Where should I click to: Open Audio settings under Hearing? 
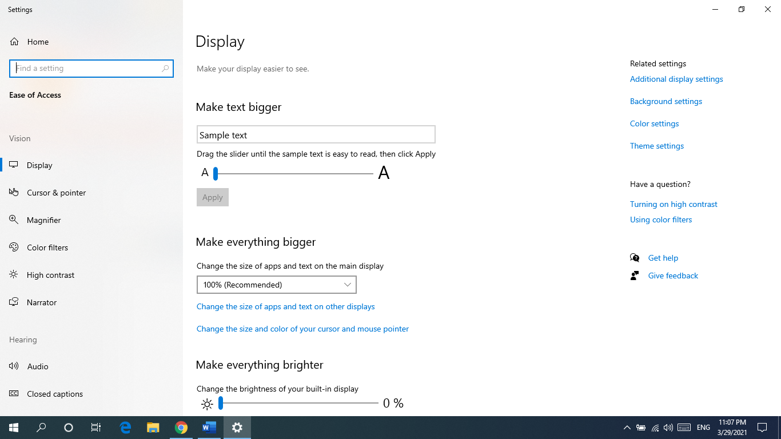(x=38, y=366)
